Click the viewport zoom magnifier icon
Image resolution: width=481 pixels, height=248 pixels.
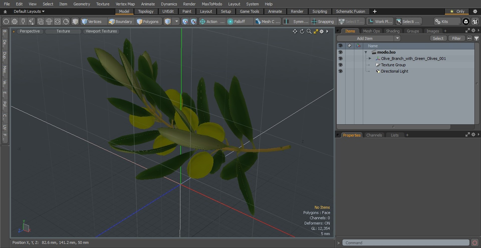(309, 31)
